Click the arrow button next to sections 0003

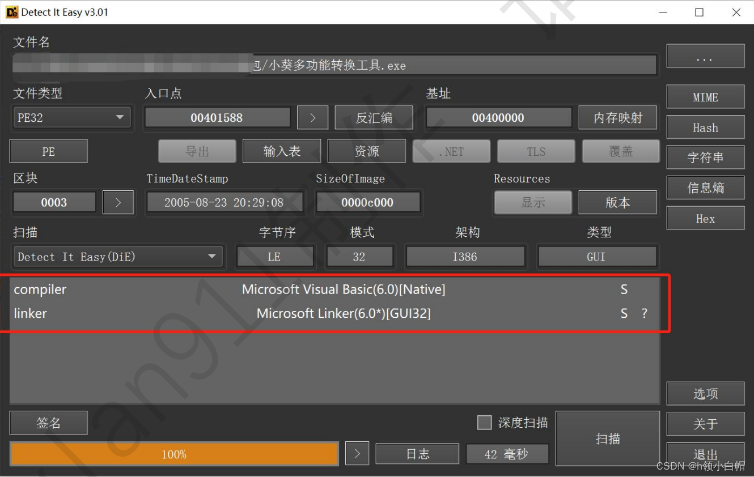click(x=118, y=202)
